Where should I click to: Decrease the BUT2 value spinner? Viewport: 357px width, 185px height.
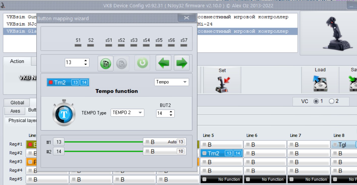point(171,115)
